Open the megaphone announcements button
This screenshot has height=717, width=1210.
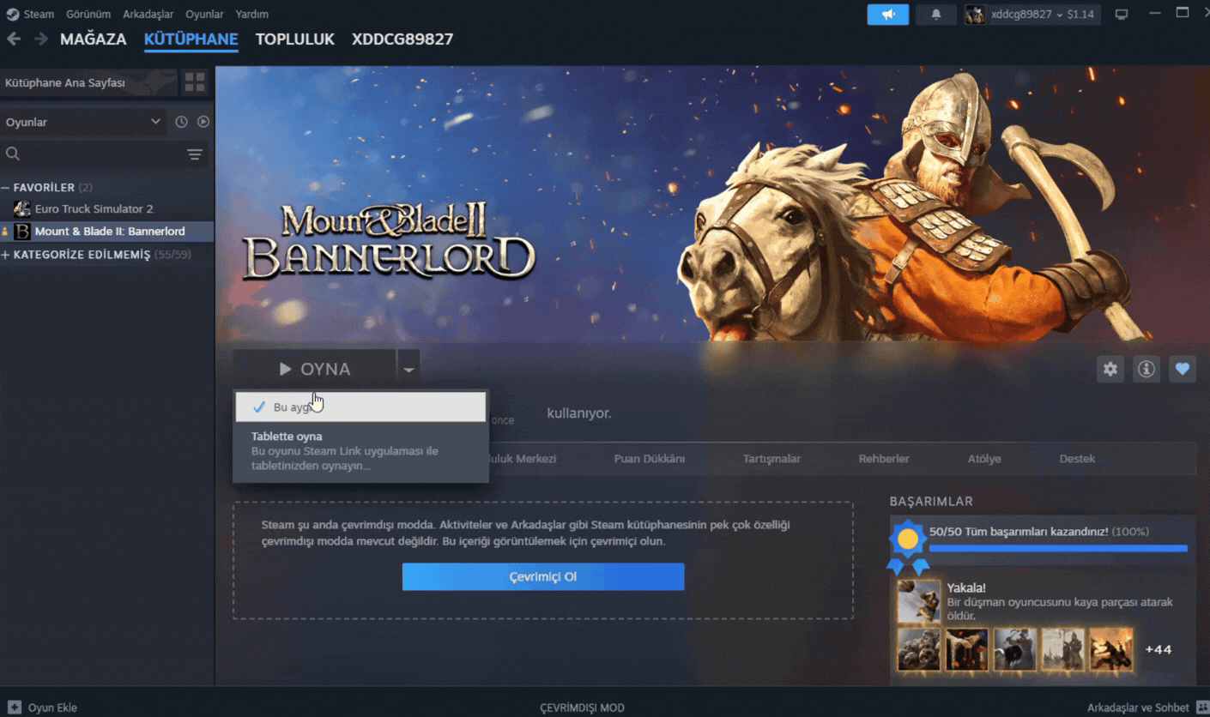[888, 15]
